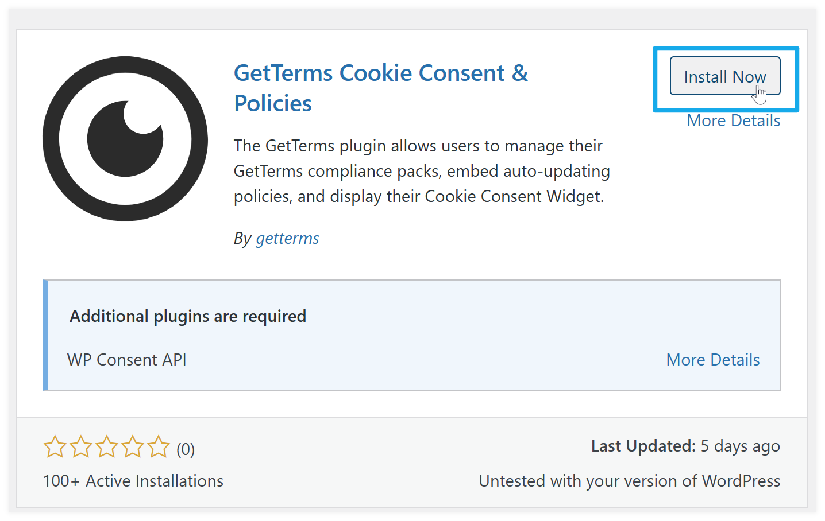Screen dimensions: 825x521
Task: Click the third rating star
Action: pos(107,447)
